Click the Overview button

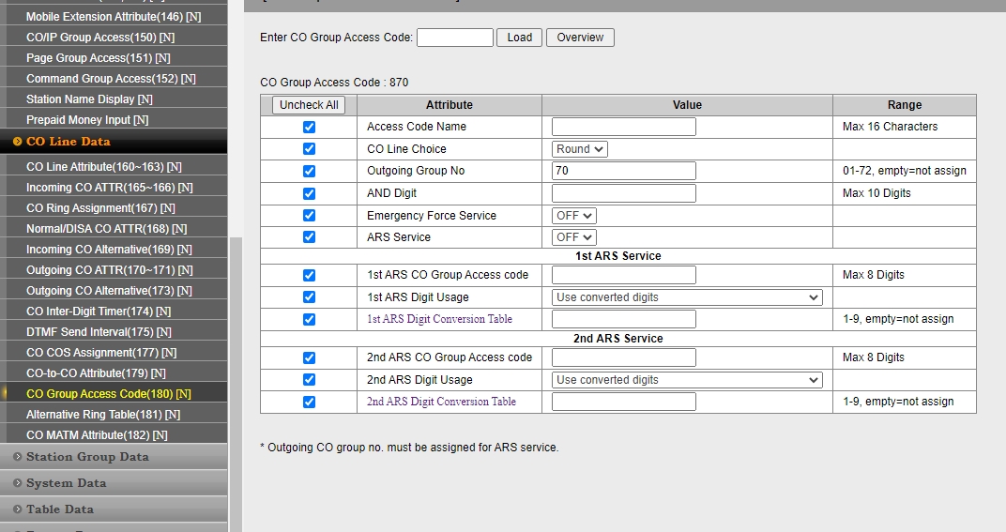click(x=580, y=38)
